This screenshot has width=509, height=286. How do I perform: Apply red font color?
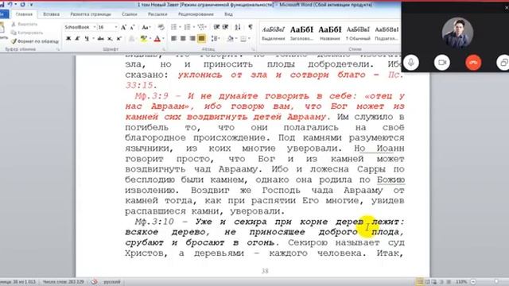pos(157,39)
